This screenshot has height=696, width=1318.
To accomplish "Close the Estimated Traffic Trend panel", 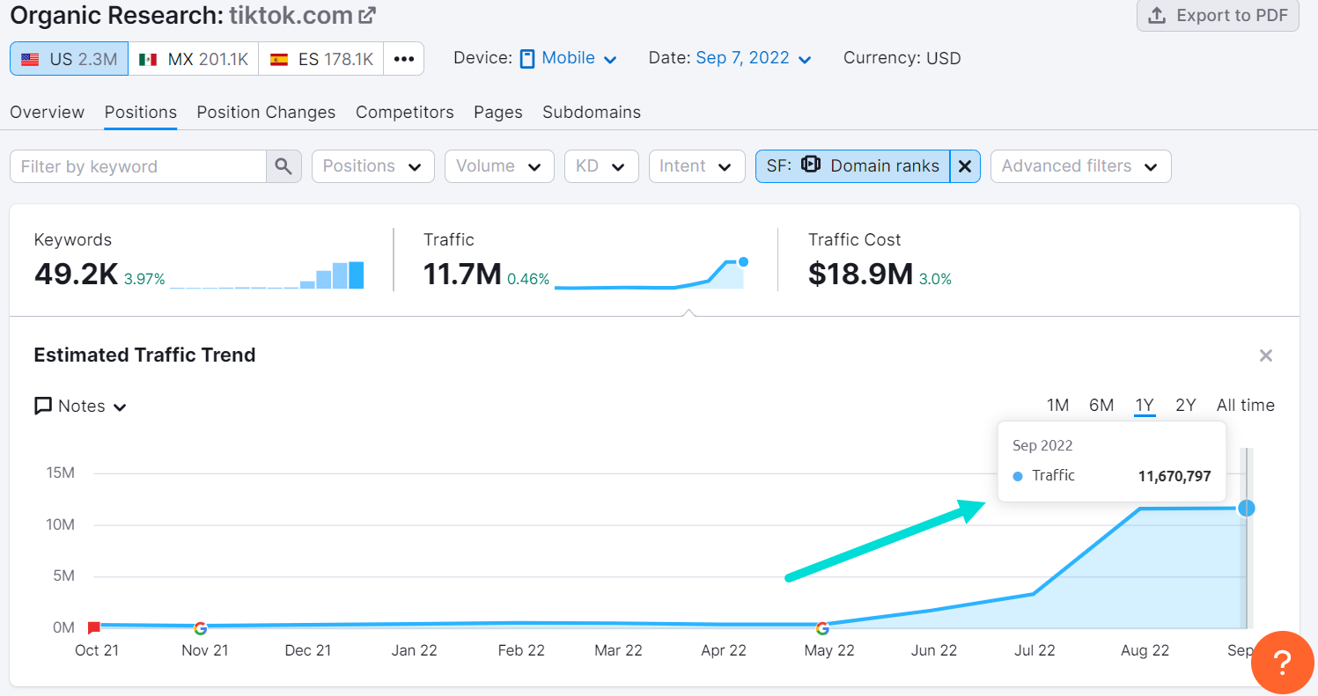I will point(1266,355).
